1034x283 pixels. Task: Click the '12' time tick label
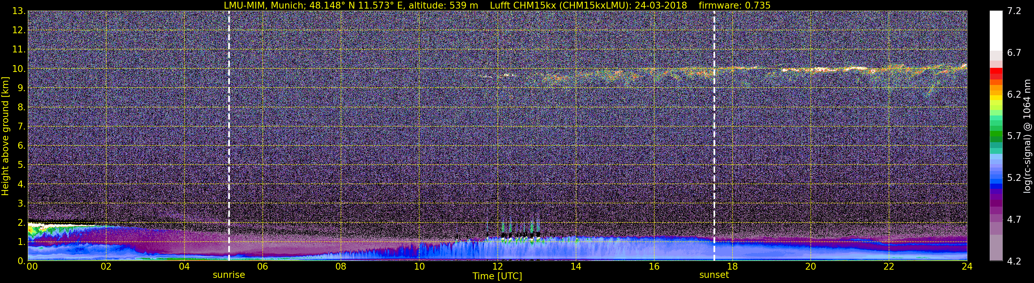tap(497, 267)
